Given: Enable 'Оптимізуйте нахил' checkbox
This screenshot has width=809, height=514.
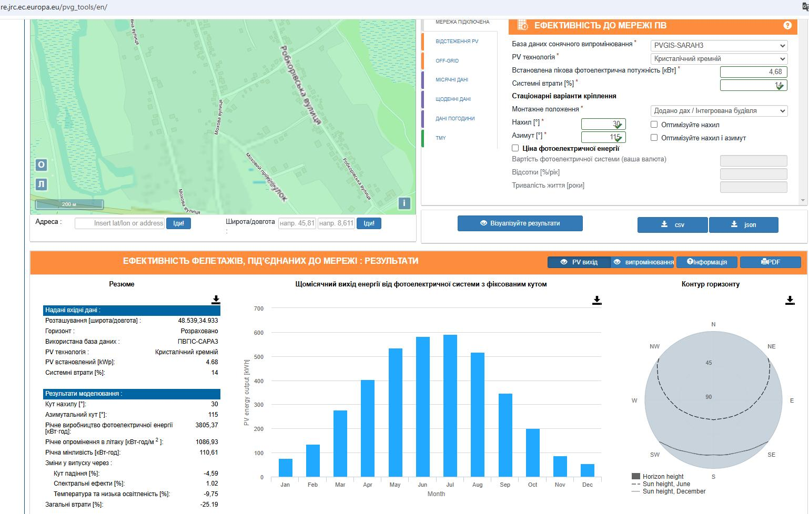Looking at the screenshot, I should click(654, 125).
